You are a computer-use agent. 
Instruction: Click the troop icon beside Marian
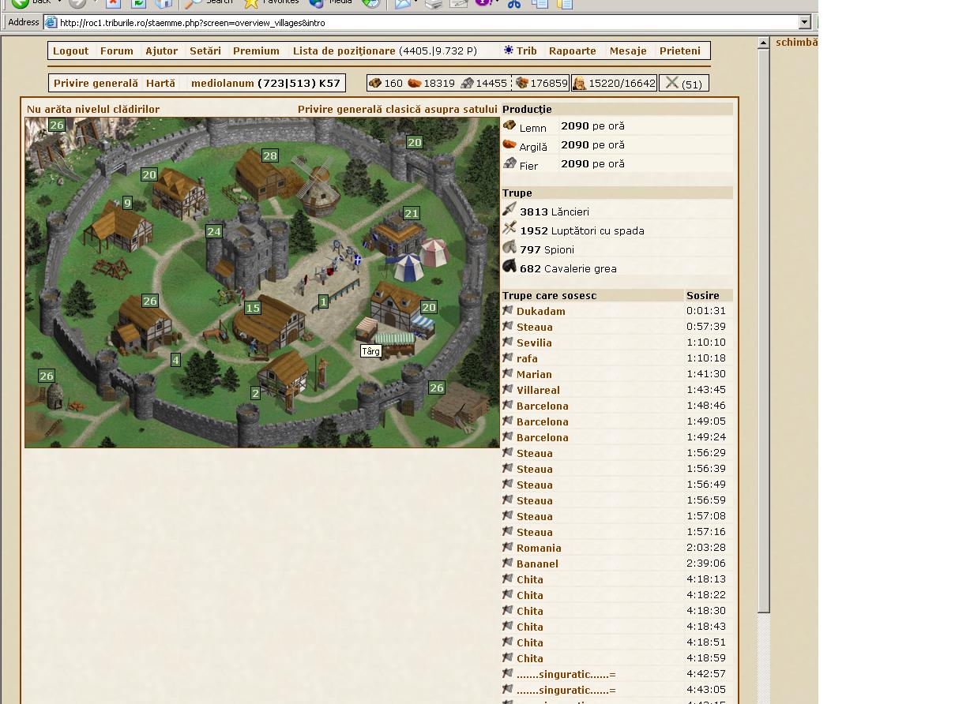[x=508, y=373]
